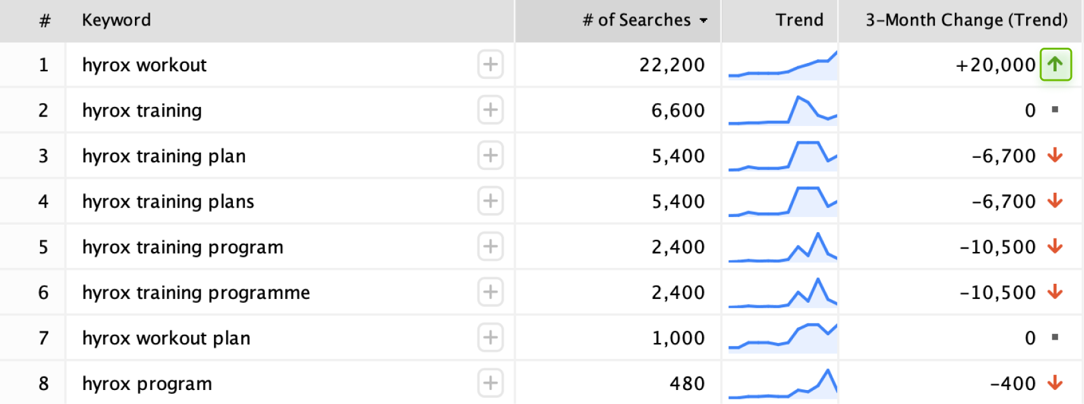Click plus icon for 'hyrox training plans'
Viewport: 1084px width, 404px height.
click(x=490, y=201)
